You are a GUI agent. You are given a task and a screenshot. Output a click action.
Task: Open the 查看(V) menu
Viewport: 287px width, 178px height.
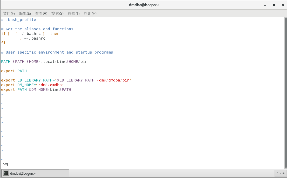click(x=41, y=13)
